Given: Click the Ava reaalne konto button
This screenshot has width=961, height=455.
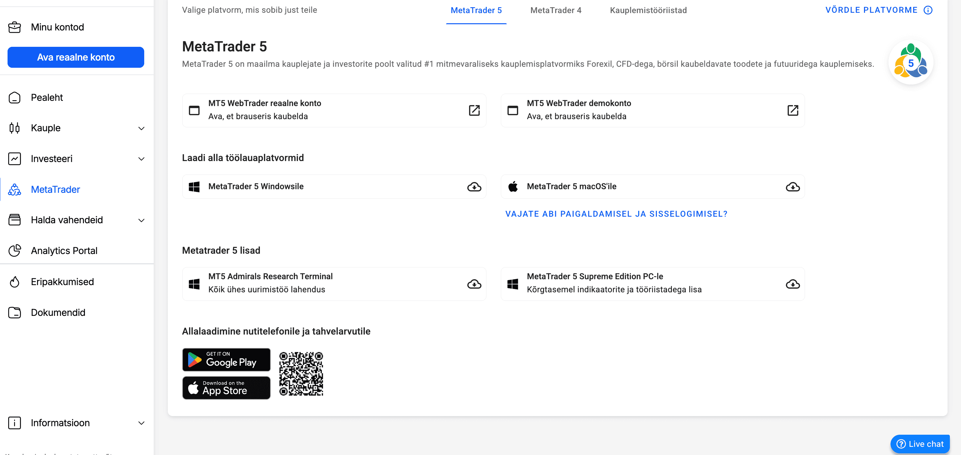Looking at the screenshot, I should click(76, 57).
